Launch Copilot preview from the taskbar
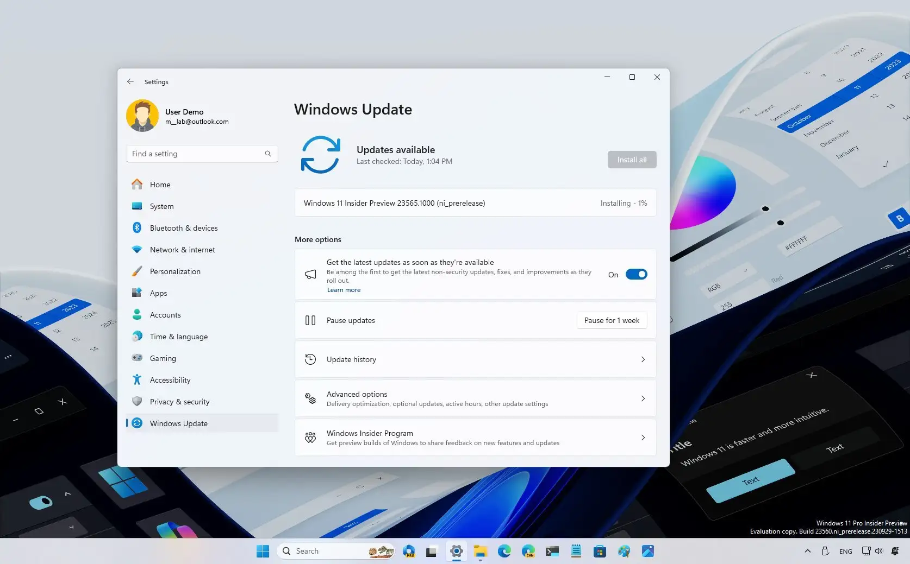The height and width of the screenshot is (564, 910). [409, 551]
